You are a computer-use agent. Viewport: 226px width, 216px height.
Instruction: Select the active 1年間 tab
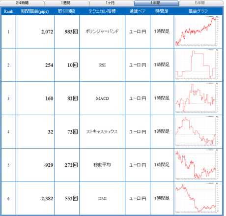(156, 3)
